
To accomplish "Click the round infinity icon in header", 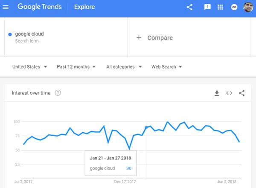I will tap(234, 7).
